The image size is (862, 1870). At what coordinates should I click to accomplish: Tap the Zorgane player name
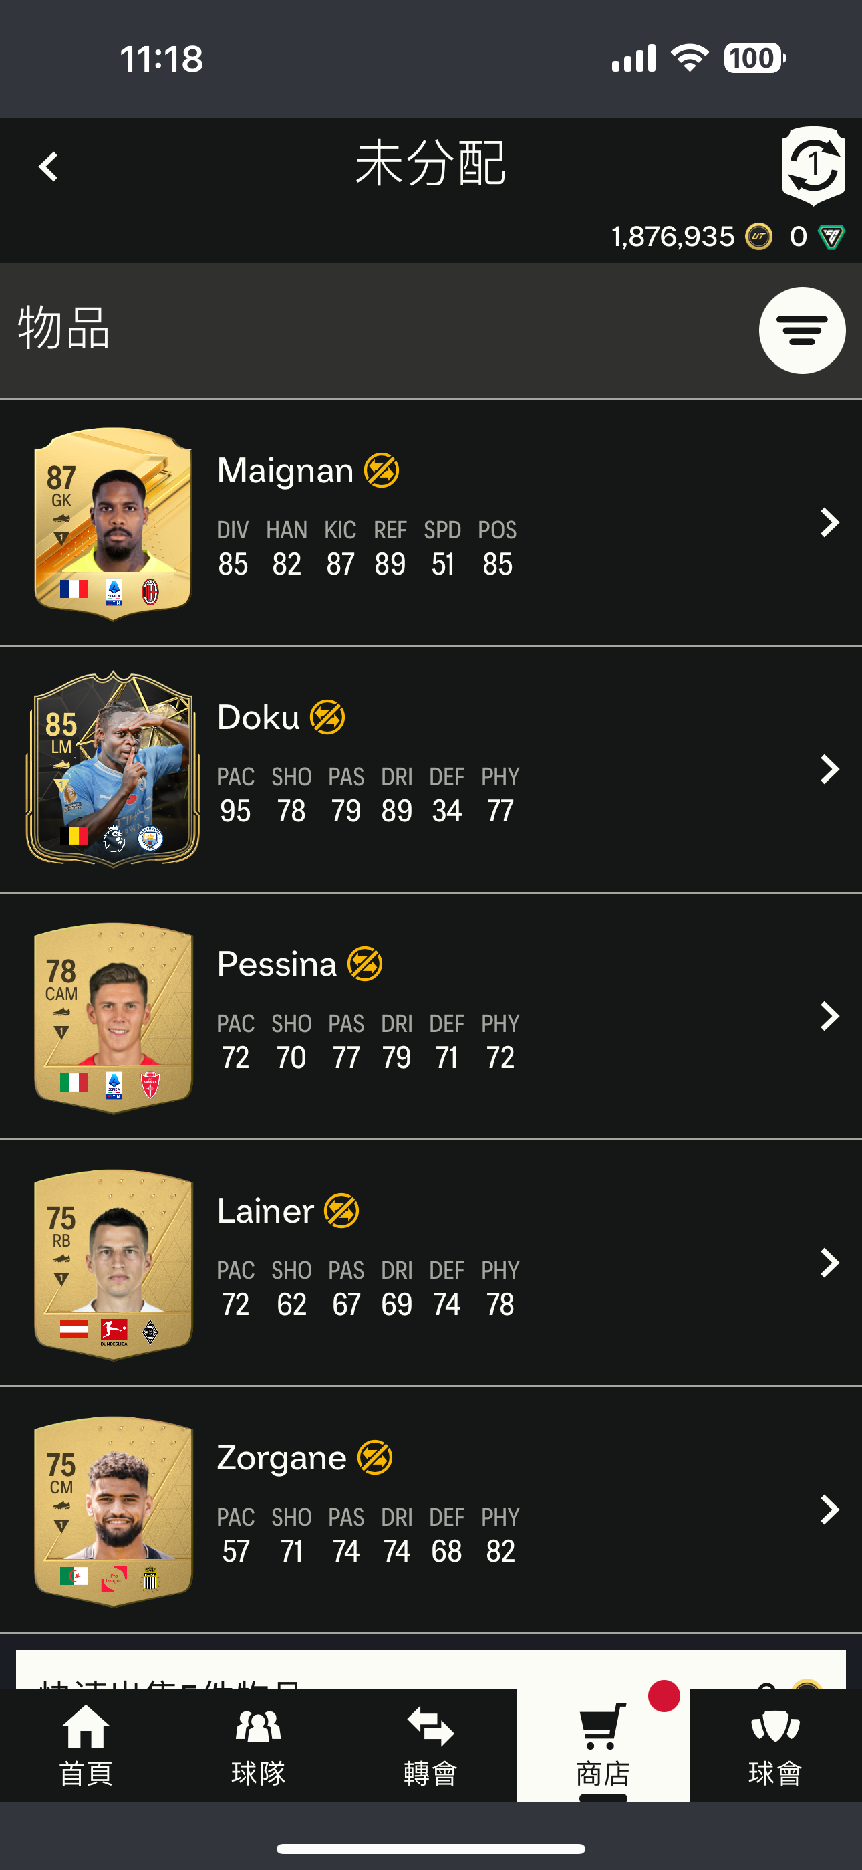tap(281, 1457)
